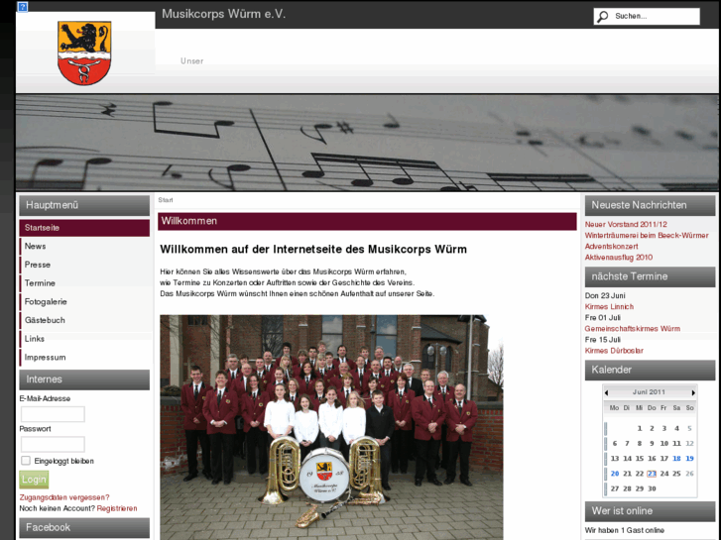Go to next month in calendar
Viewport: 721px width, 540px height.
[x=693, y=392]
